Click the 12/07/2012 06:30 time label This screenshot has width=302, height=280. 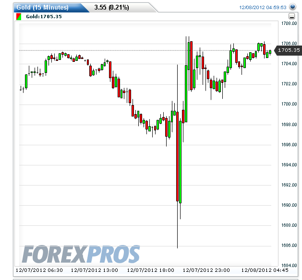[x=39, y=270]
